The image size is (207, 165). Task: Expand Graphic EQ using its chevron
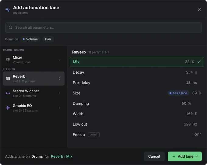pos(60,108)
